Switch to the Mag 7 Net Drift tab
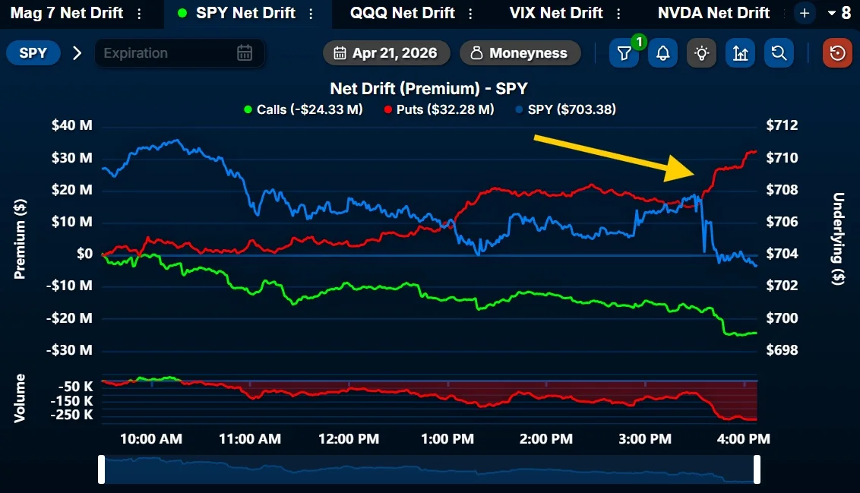The width and height of the screenshot is (860, 493). (66, 13)
